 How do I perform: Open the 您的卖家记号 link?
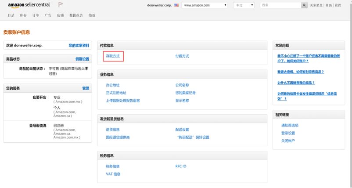(185, 93)
